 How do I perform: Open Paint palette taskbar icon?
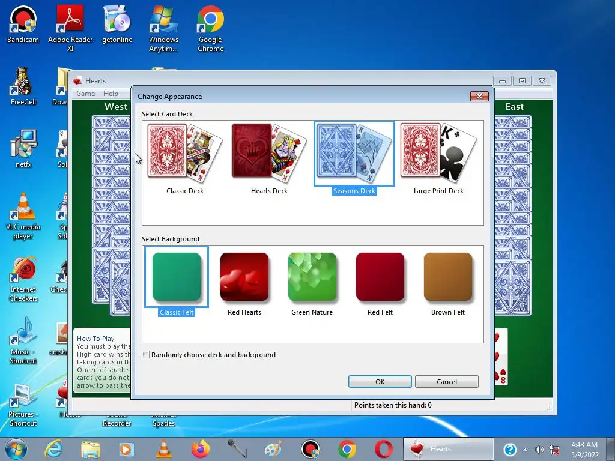pos(273,449)
